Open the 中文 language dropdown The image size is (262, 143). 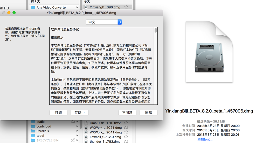click(104, 22)
